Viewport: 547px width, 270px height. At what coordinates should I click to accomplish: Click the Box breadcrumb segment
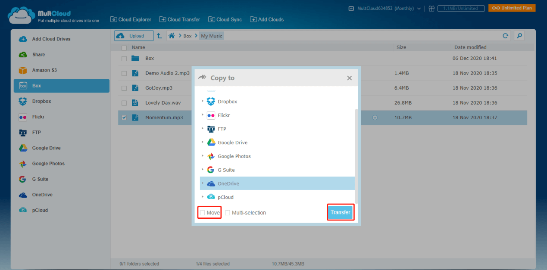click(188, 36)
